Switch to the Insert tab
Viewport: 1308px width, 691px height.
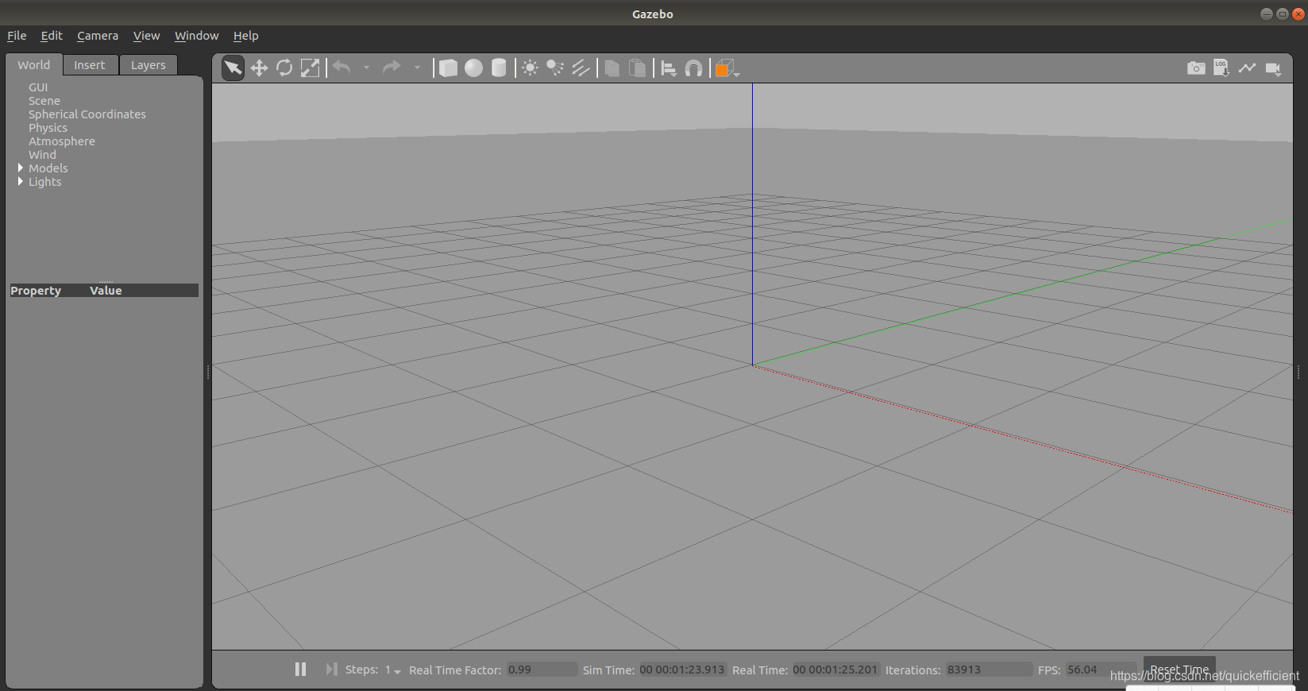point(90,65)
